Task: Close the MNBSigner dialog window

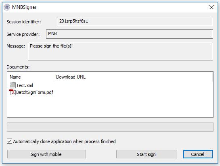Action: pos(211,7)
